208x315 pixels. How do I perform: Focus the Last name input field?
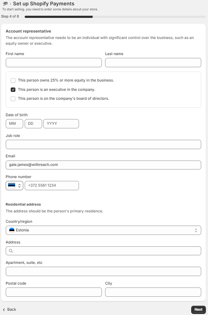point(153,63)
